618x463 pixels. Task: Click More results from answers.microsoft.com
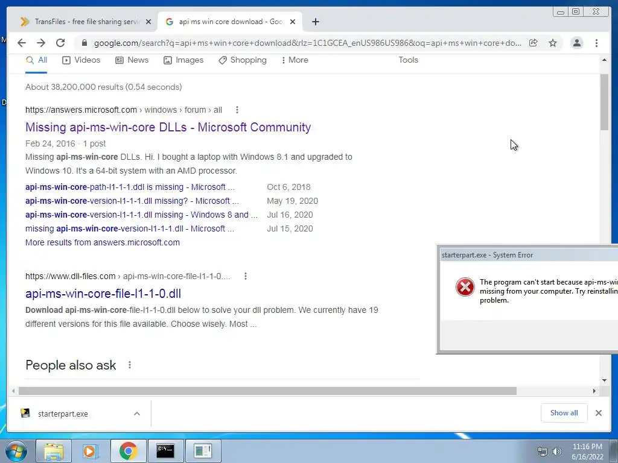pos(103,242)
